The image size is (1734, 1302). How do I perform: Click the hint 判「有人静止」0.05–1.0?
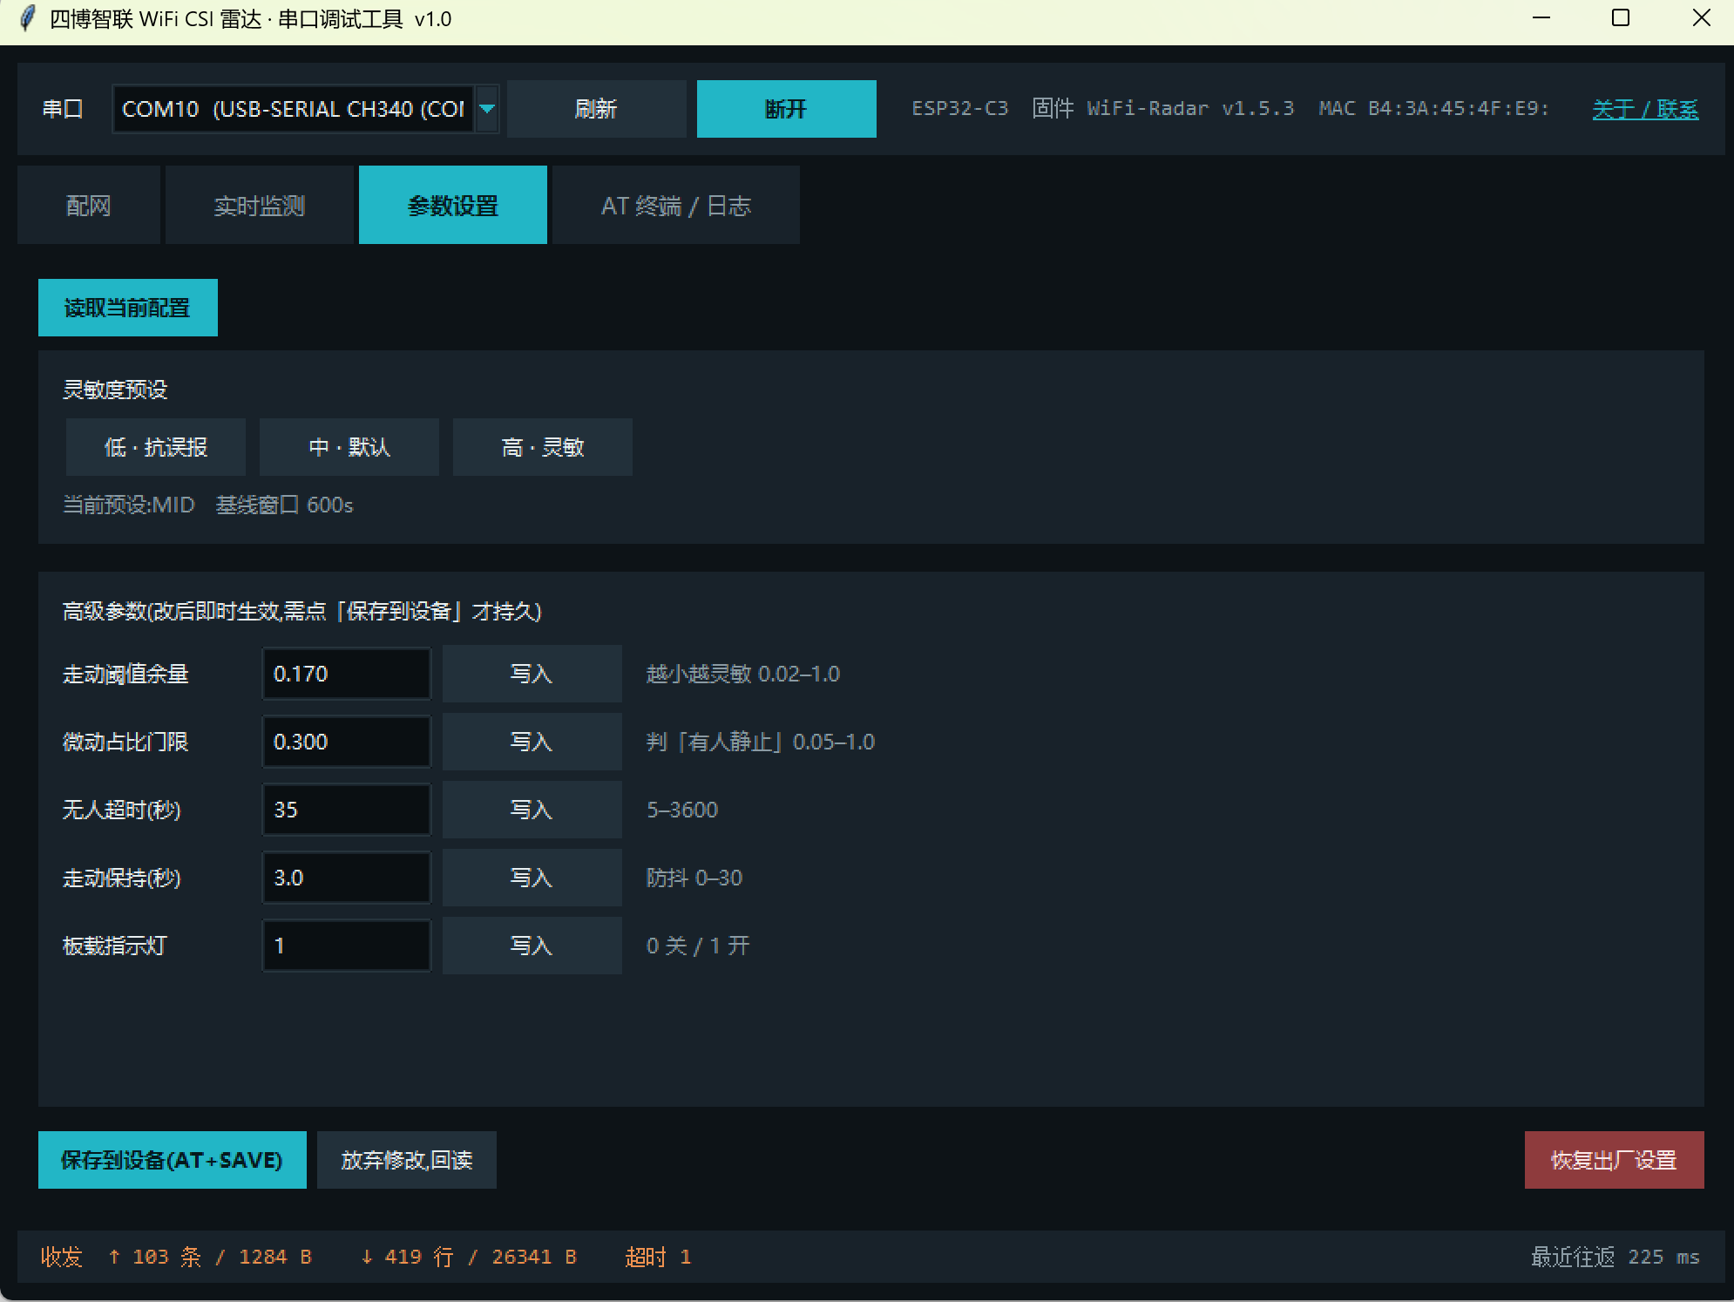tap(760, 742)
